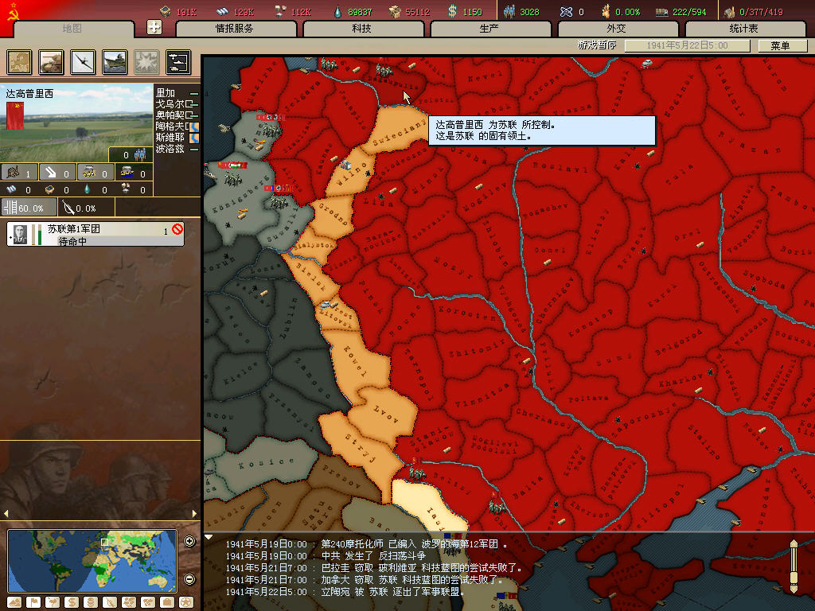Select adjacent province 陶格夫

(172, 126)
